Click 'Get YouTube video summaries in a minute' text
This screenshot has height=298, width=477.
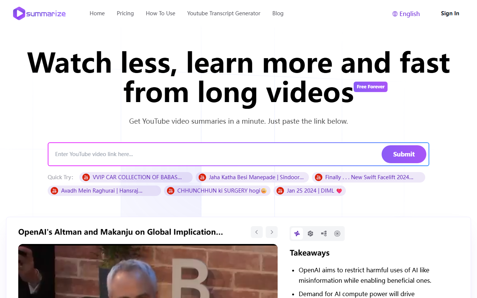point(238,121)
